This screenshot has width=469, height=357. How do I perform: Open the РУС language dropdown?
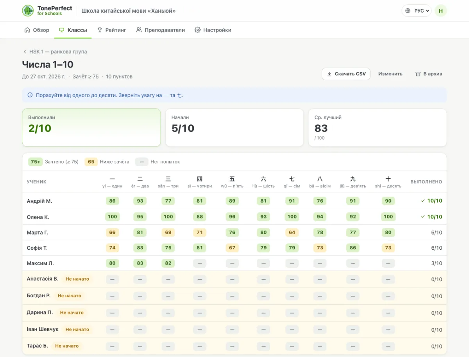pos(416,11)
